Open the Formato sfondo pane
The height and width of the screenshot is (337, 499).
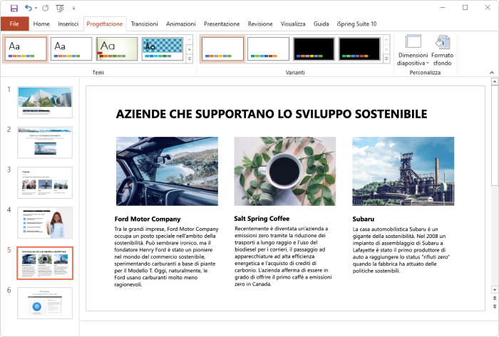click(x=443, y=51)
